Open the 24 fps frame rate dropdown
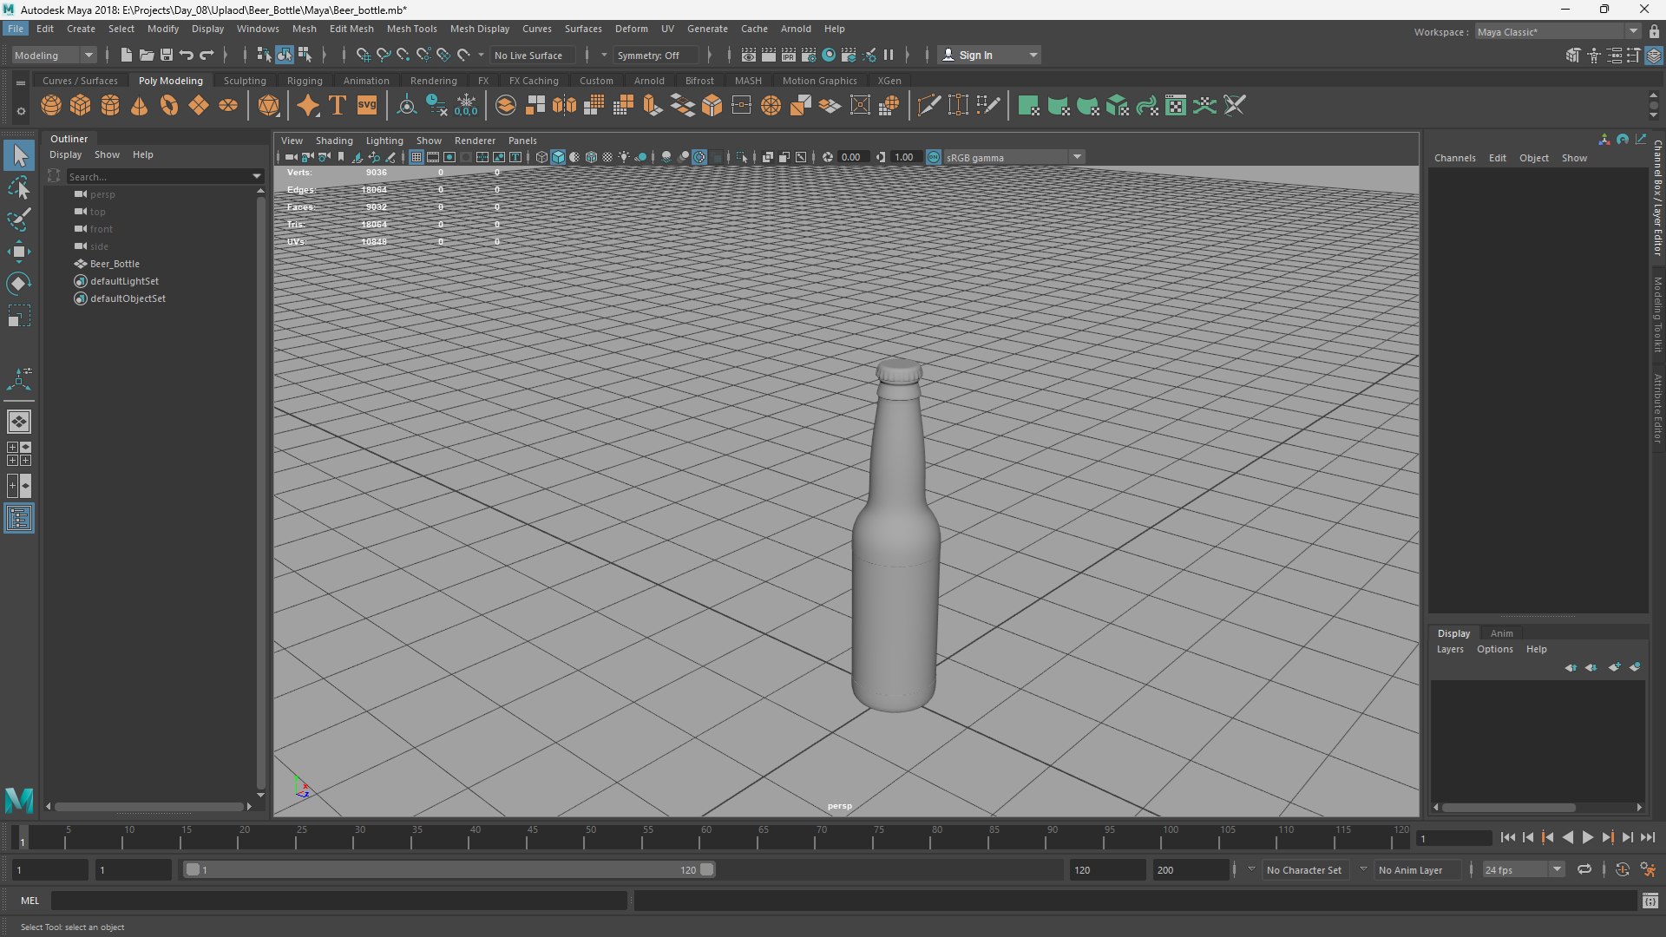1666x937 pixels. coord(1522,869)
